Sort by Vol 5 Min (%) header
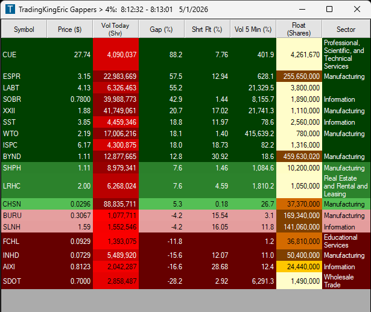The height and width of the screenshot is (312, 371). tap(253, 30)
